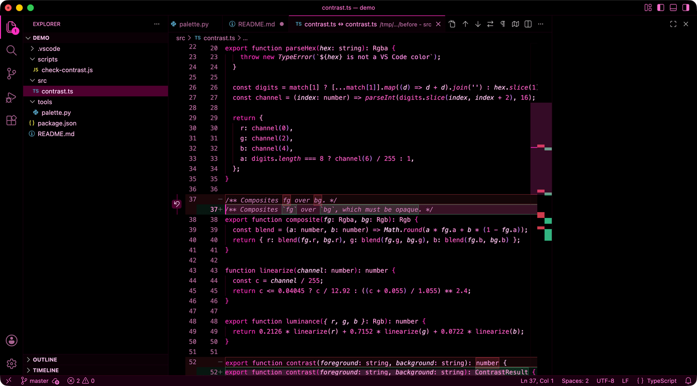This screenshot has width=697, height=386.
Task: Revert the change at line 37
Action: tap(177, 204)
